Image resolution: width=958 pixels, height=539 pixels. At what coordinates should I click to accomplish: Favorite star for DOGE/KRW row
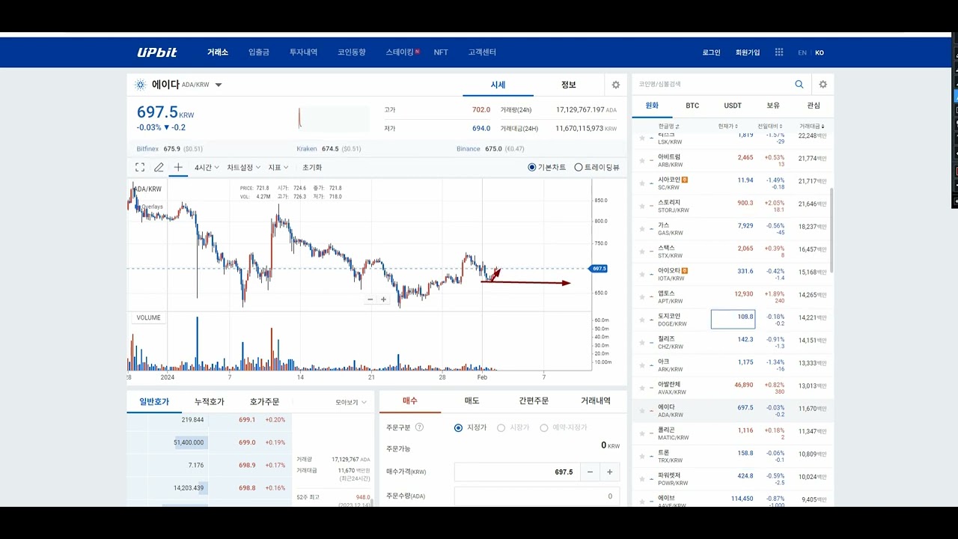tap(641, 320)
